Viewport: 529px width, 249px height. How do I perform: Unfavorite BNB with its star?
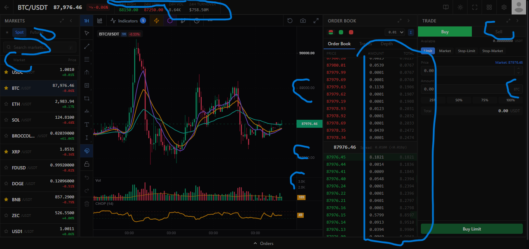click(6, 200)
